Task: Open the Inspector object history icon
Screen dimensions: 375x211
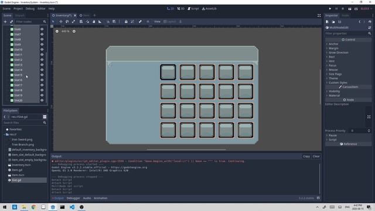Action: point(370,22)
